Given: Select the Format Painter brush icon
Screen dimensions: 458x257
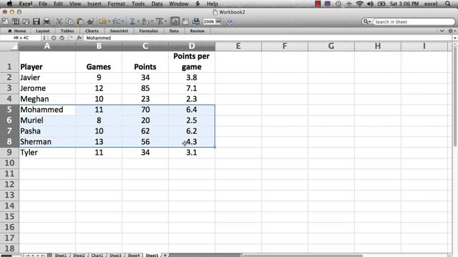Looking at the screenshot, I should [90, 21].
